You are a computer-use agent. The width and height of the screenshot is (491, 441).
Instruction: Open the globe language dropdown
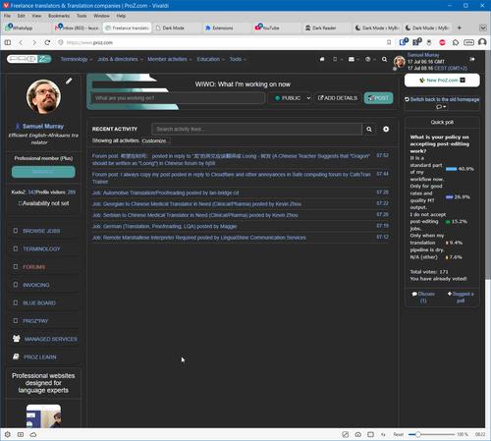pyautogui.click(x=370, y=59)
